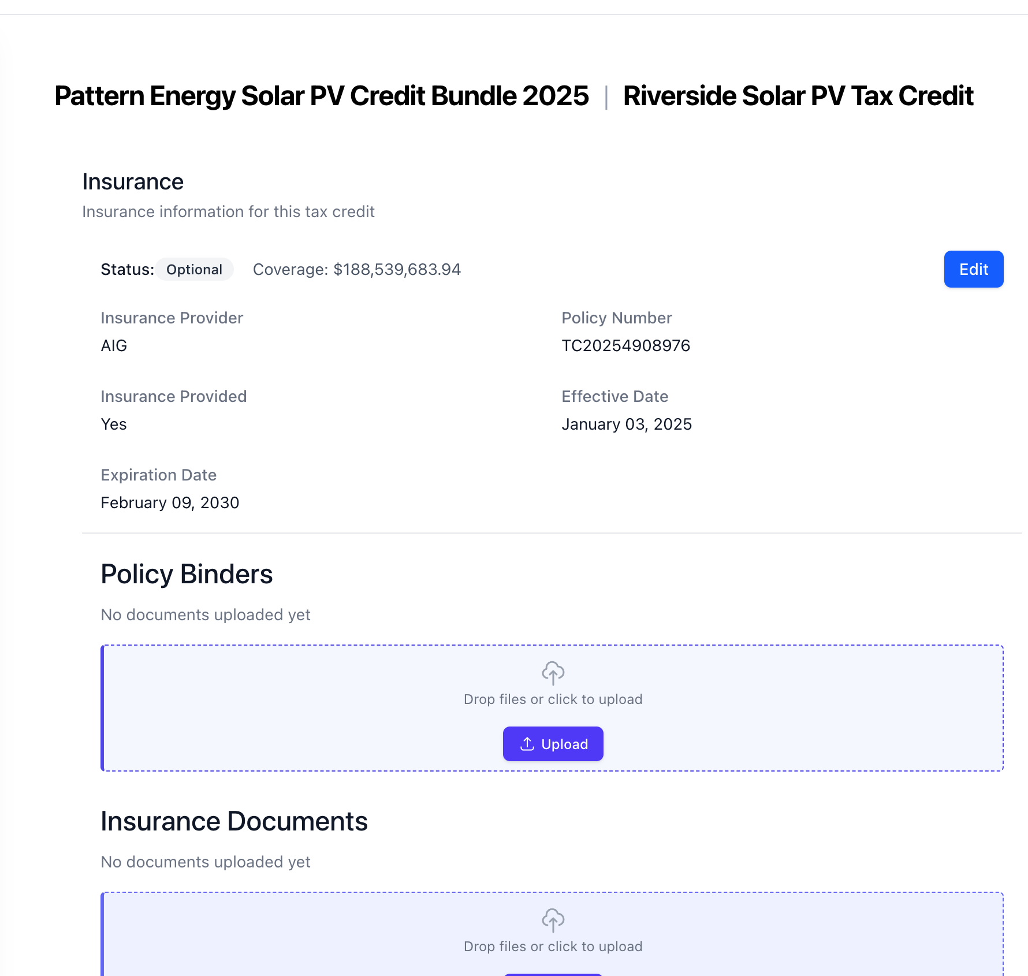The height and width of the screenshot is (976, 1028).
Task: Click the blue Edit button
Action: click(x=973, y=269)
